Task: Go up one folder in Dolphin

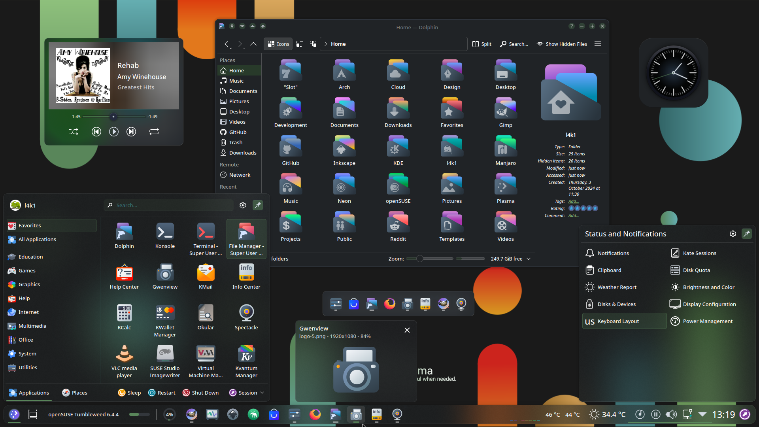Action: pyautogui.click(x=253, y=44)
